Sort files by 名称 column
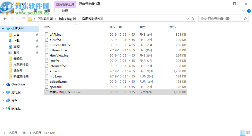The image size is (252, 136). 47,27
